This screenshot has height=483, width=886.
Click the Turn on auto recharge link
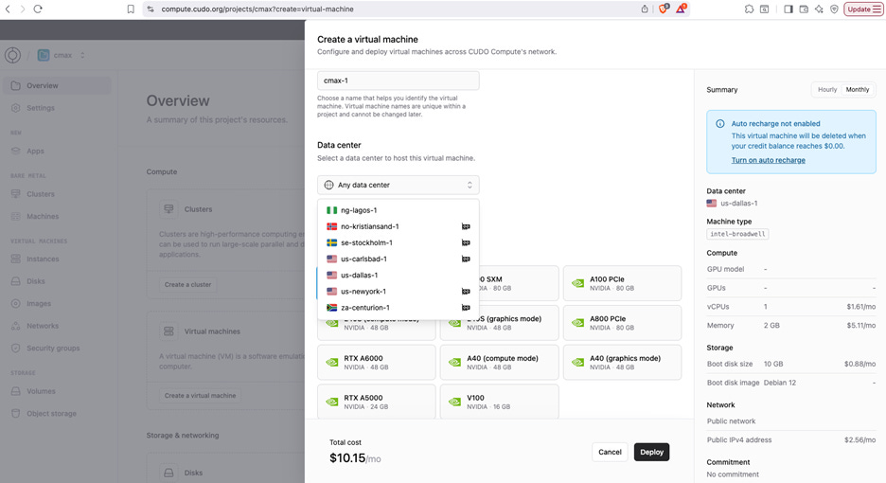(768, 160)
